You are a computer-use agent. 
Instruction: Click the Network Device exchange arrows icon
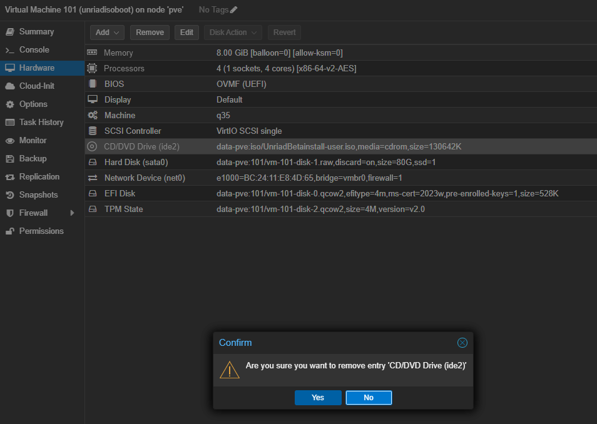[92, 178]
